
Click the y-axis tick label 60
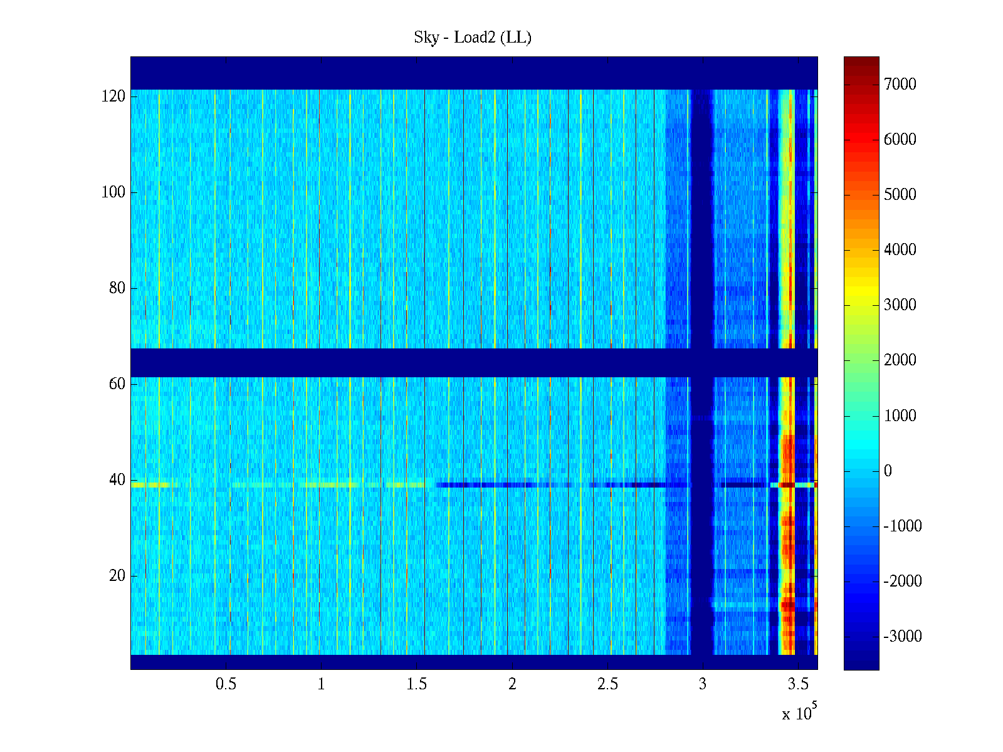(x=117, y=384)
